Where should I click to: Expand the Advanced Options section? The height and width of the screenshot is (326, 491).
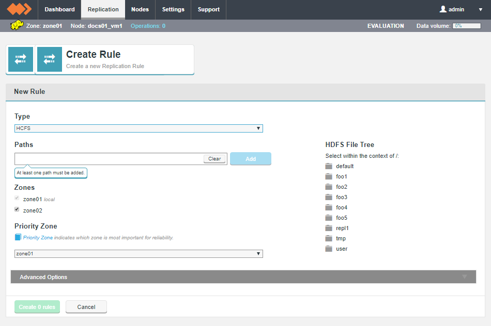tap(243, 276)
